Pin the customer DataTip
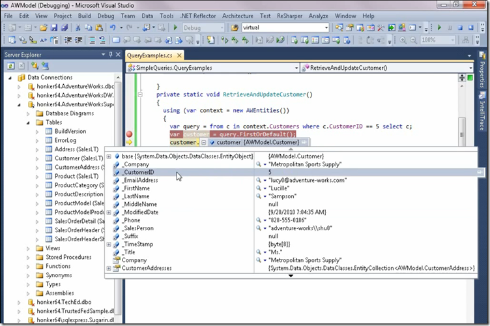This screenshot has width=490, height=326. click(x=304, y=142)
